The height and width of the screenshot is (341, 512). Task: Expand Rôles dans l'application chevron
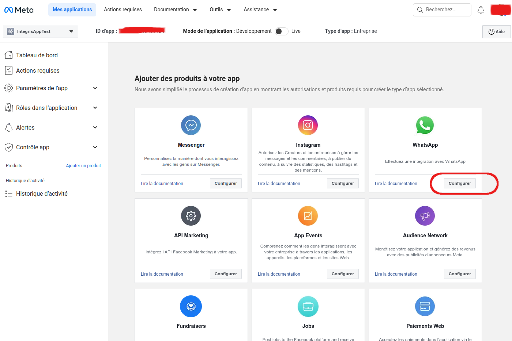[x=95, y=108]
